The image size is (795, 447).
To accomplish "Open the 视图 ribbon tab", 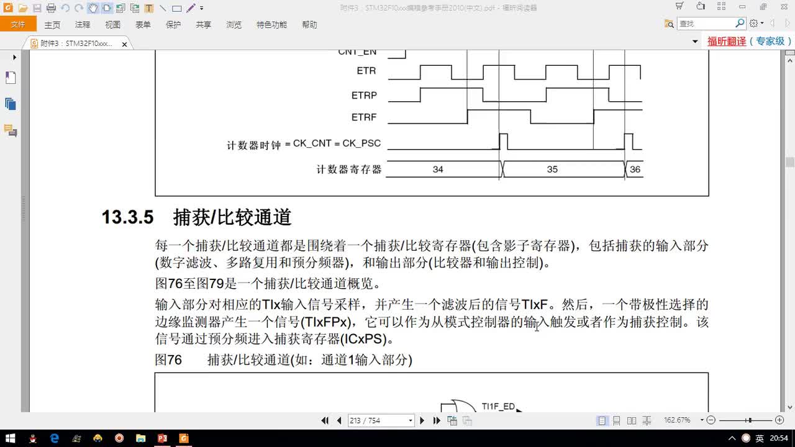I will tap(112, 25).
